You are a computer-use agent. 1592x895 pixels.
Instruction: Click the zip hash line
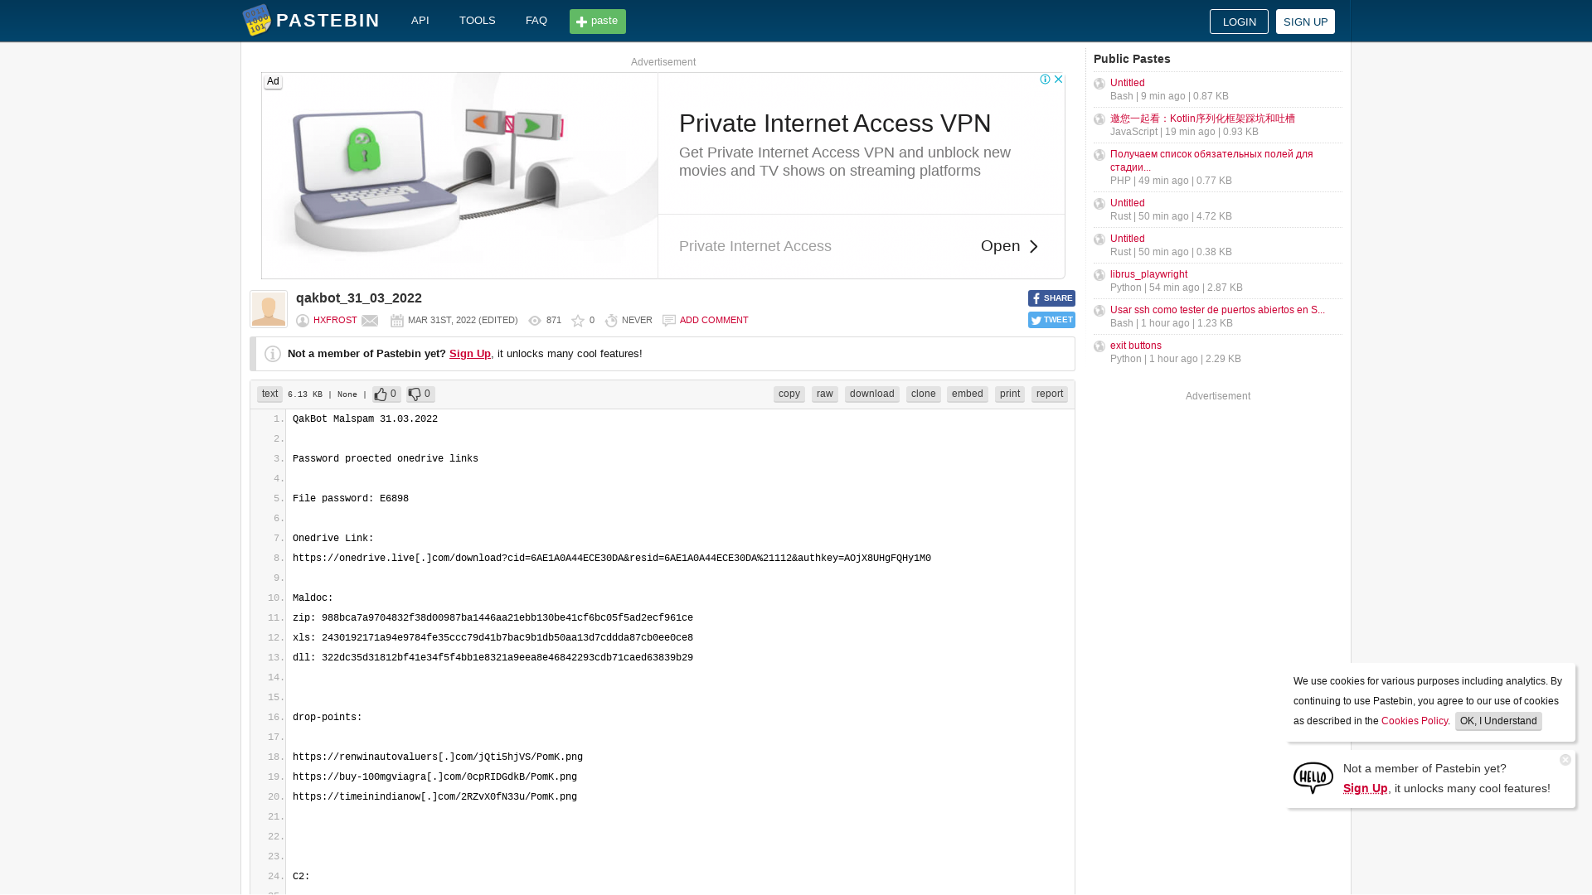coord(493,618)
